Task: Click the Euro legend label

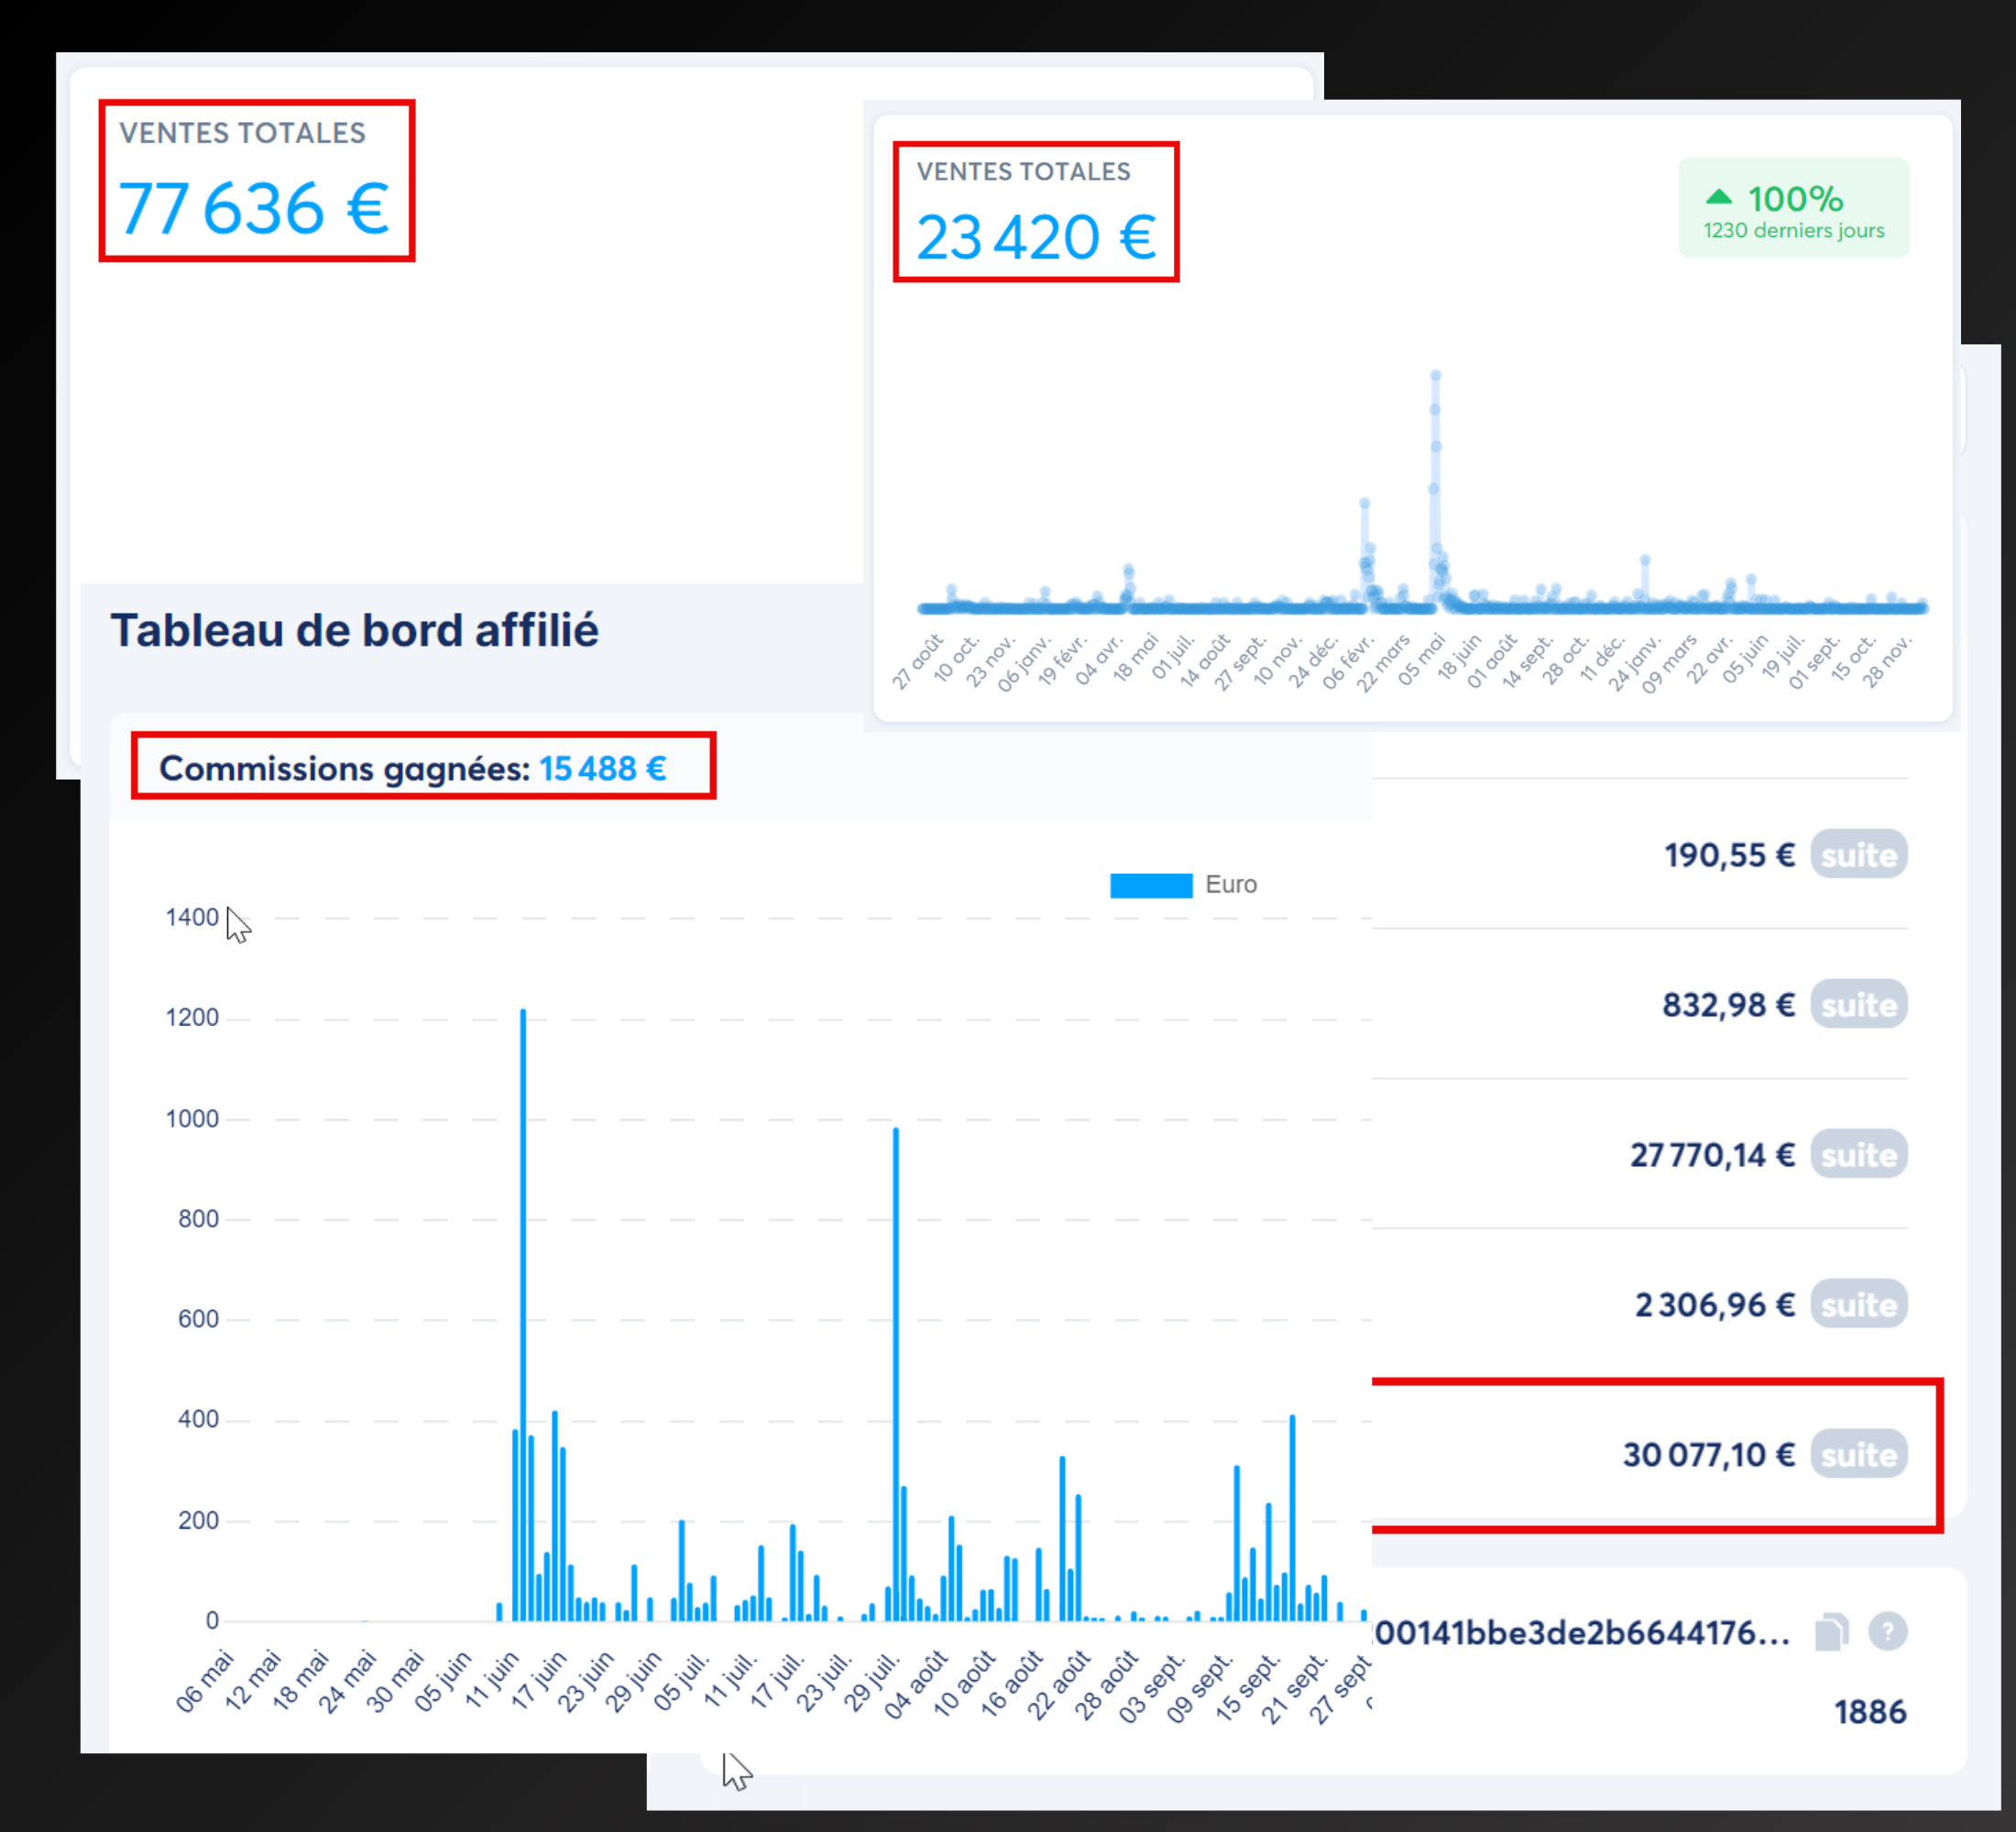Action: coord(1230,885)
